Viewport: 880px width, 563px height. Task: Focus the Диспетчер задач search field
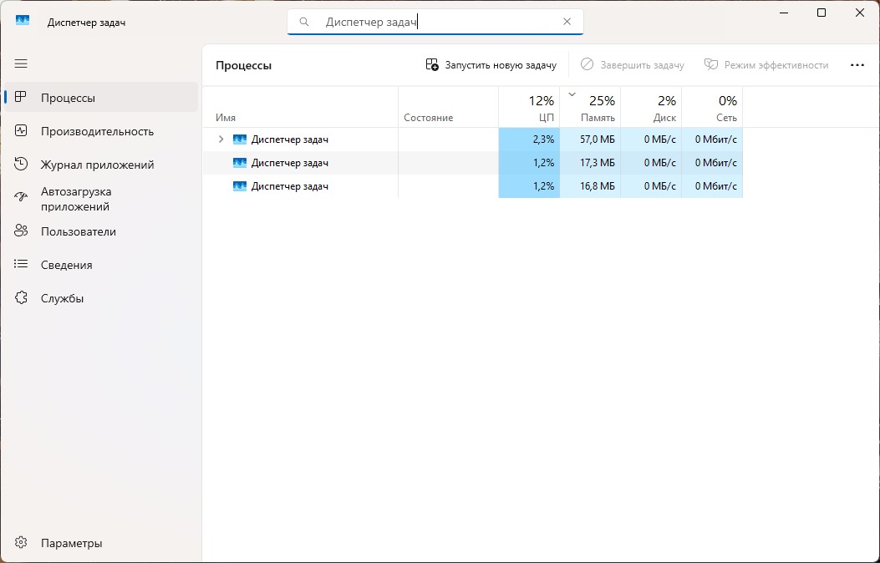[x=435, y=22]
